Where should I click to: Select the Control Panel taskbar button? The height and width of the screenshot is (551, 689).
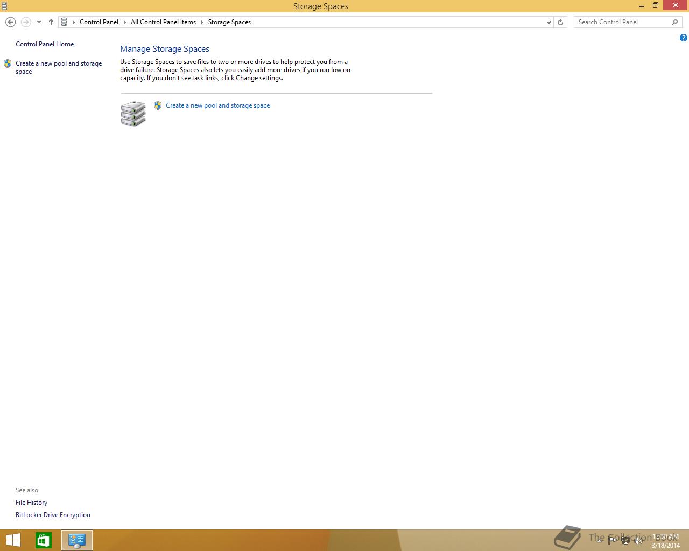(77, 540)
